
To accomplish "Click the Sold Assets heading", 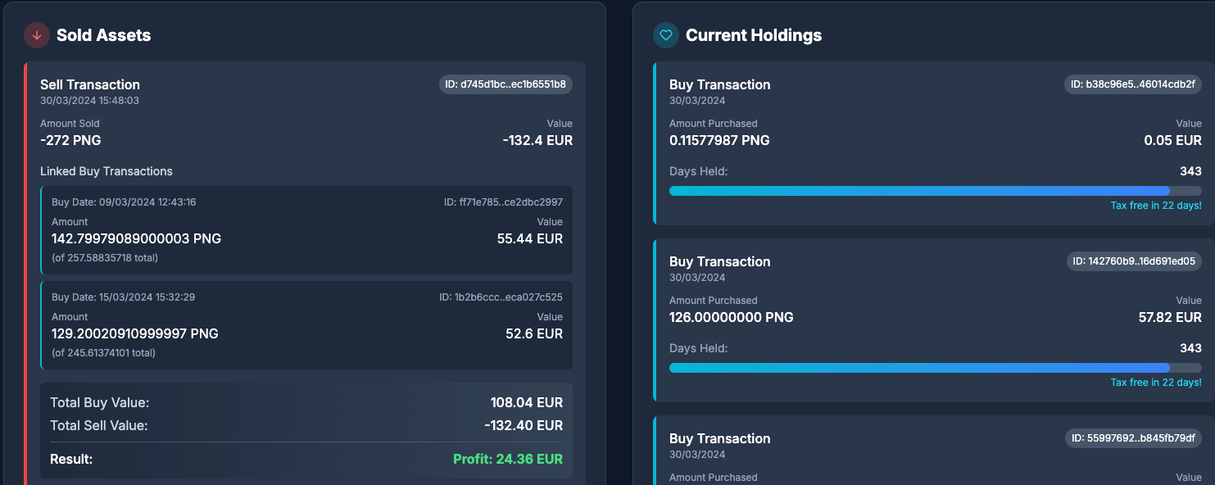I will tap(103, 35).
